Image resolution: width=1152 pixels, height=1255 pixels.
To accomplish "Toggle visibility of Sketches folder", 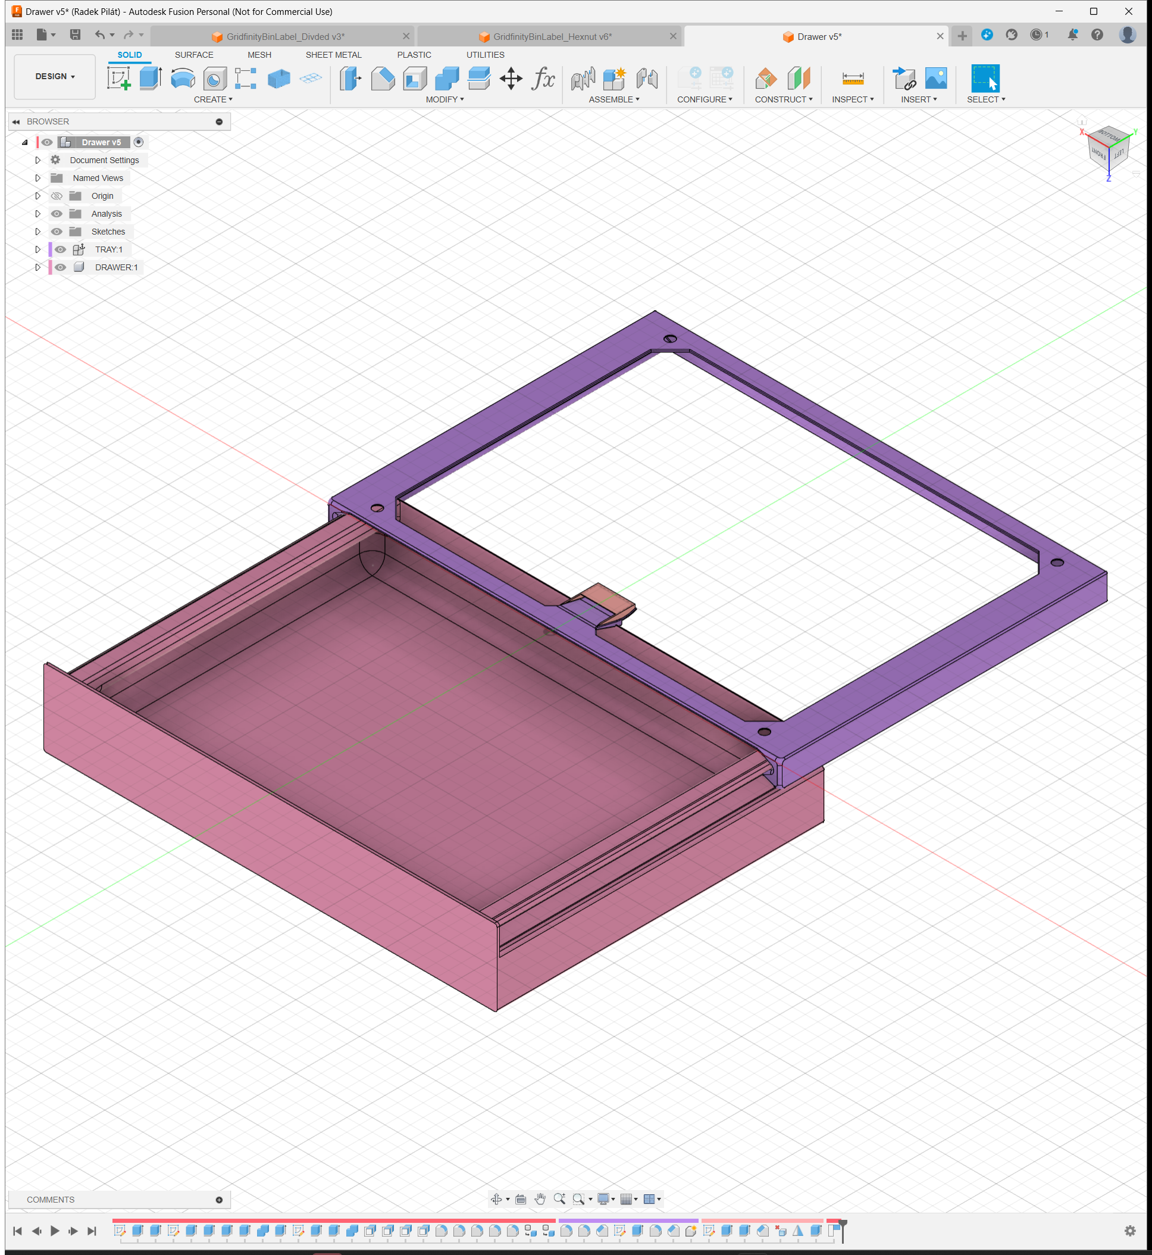I will coord(57,232).
